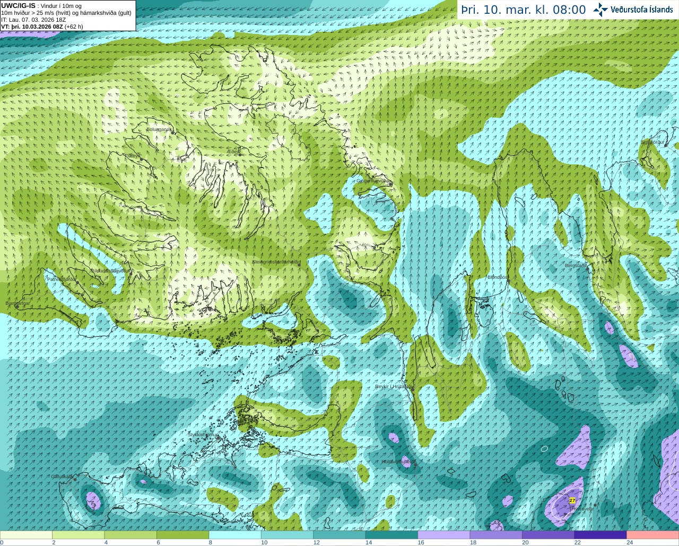This screenshot has width=679, height=546.
Task: Click the VT valid time line
Action: tap(42, 27)
